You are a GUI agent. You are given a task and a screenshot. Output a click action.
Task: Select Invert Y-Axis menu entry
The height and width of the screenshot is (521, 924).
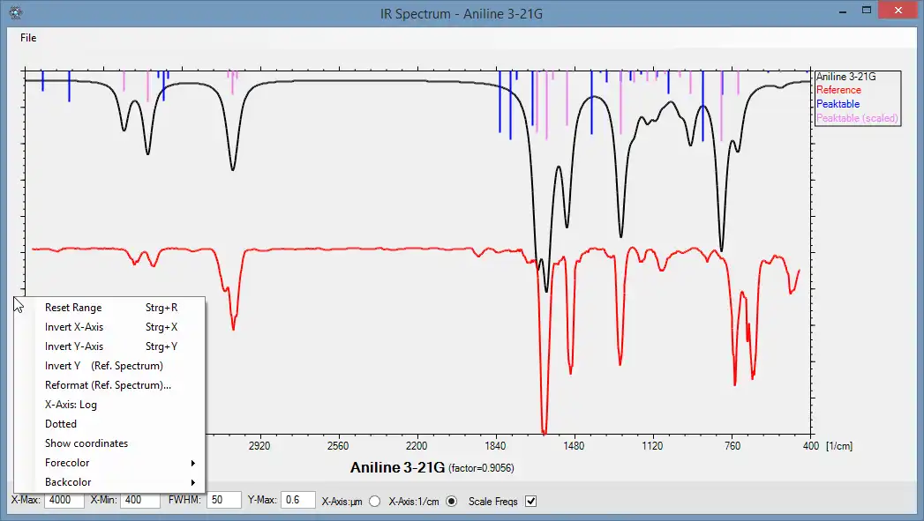click(109, 346)
